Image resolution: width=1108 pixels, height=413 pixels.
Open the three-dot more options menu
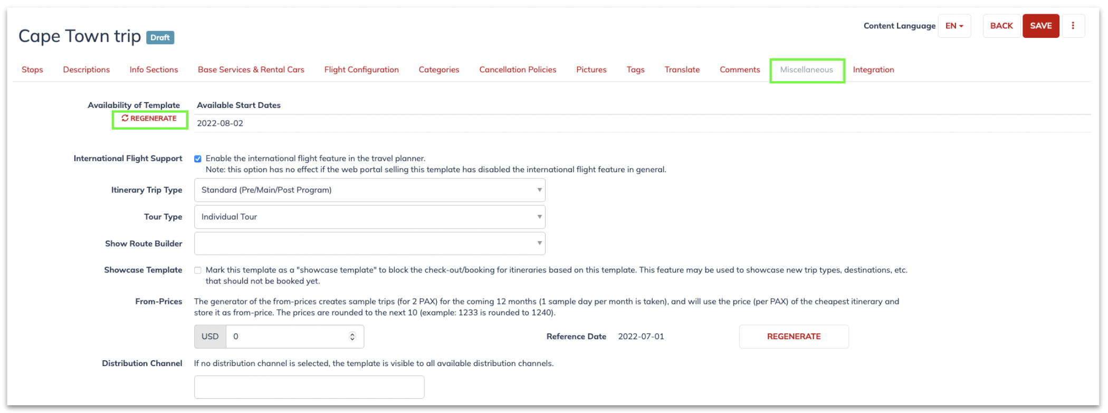tap(1073, 26)
